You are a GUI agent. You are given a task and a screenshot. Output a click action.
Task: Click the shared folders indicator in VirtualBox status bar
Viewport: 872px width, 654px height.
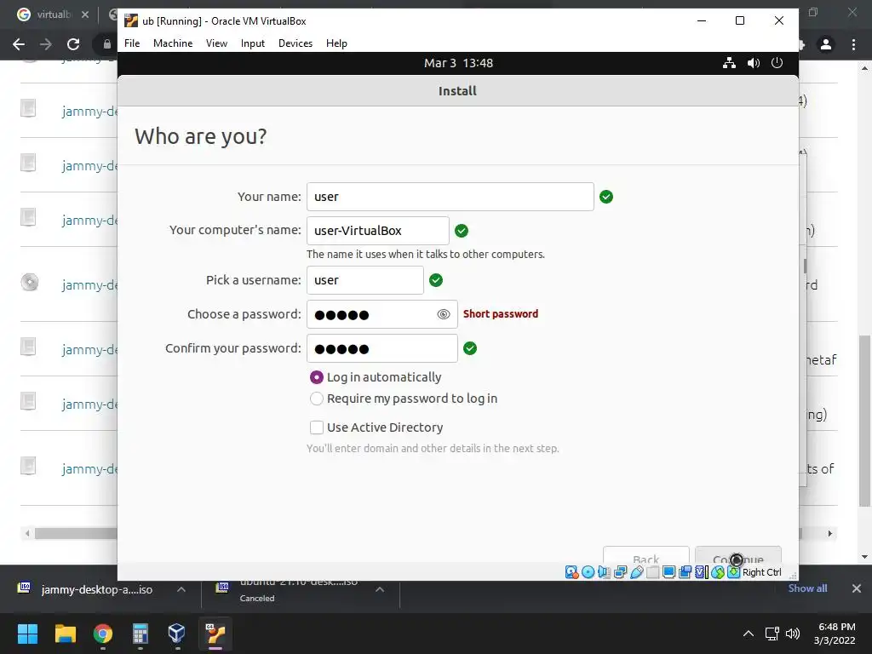coord(653,572)
